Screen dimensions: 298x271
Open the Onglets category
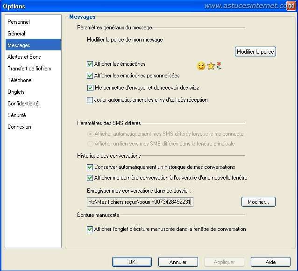point(16,92)
